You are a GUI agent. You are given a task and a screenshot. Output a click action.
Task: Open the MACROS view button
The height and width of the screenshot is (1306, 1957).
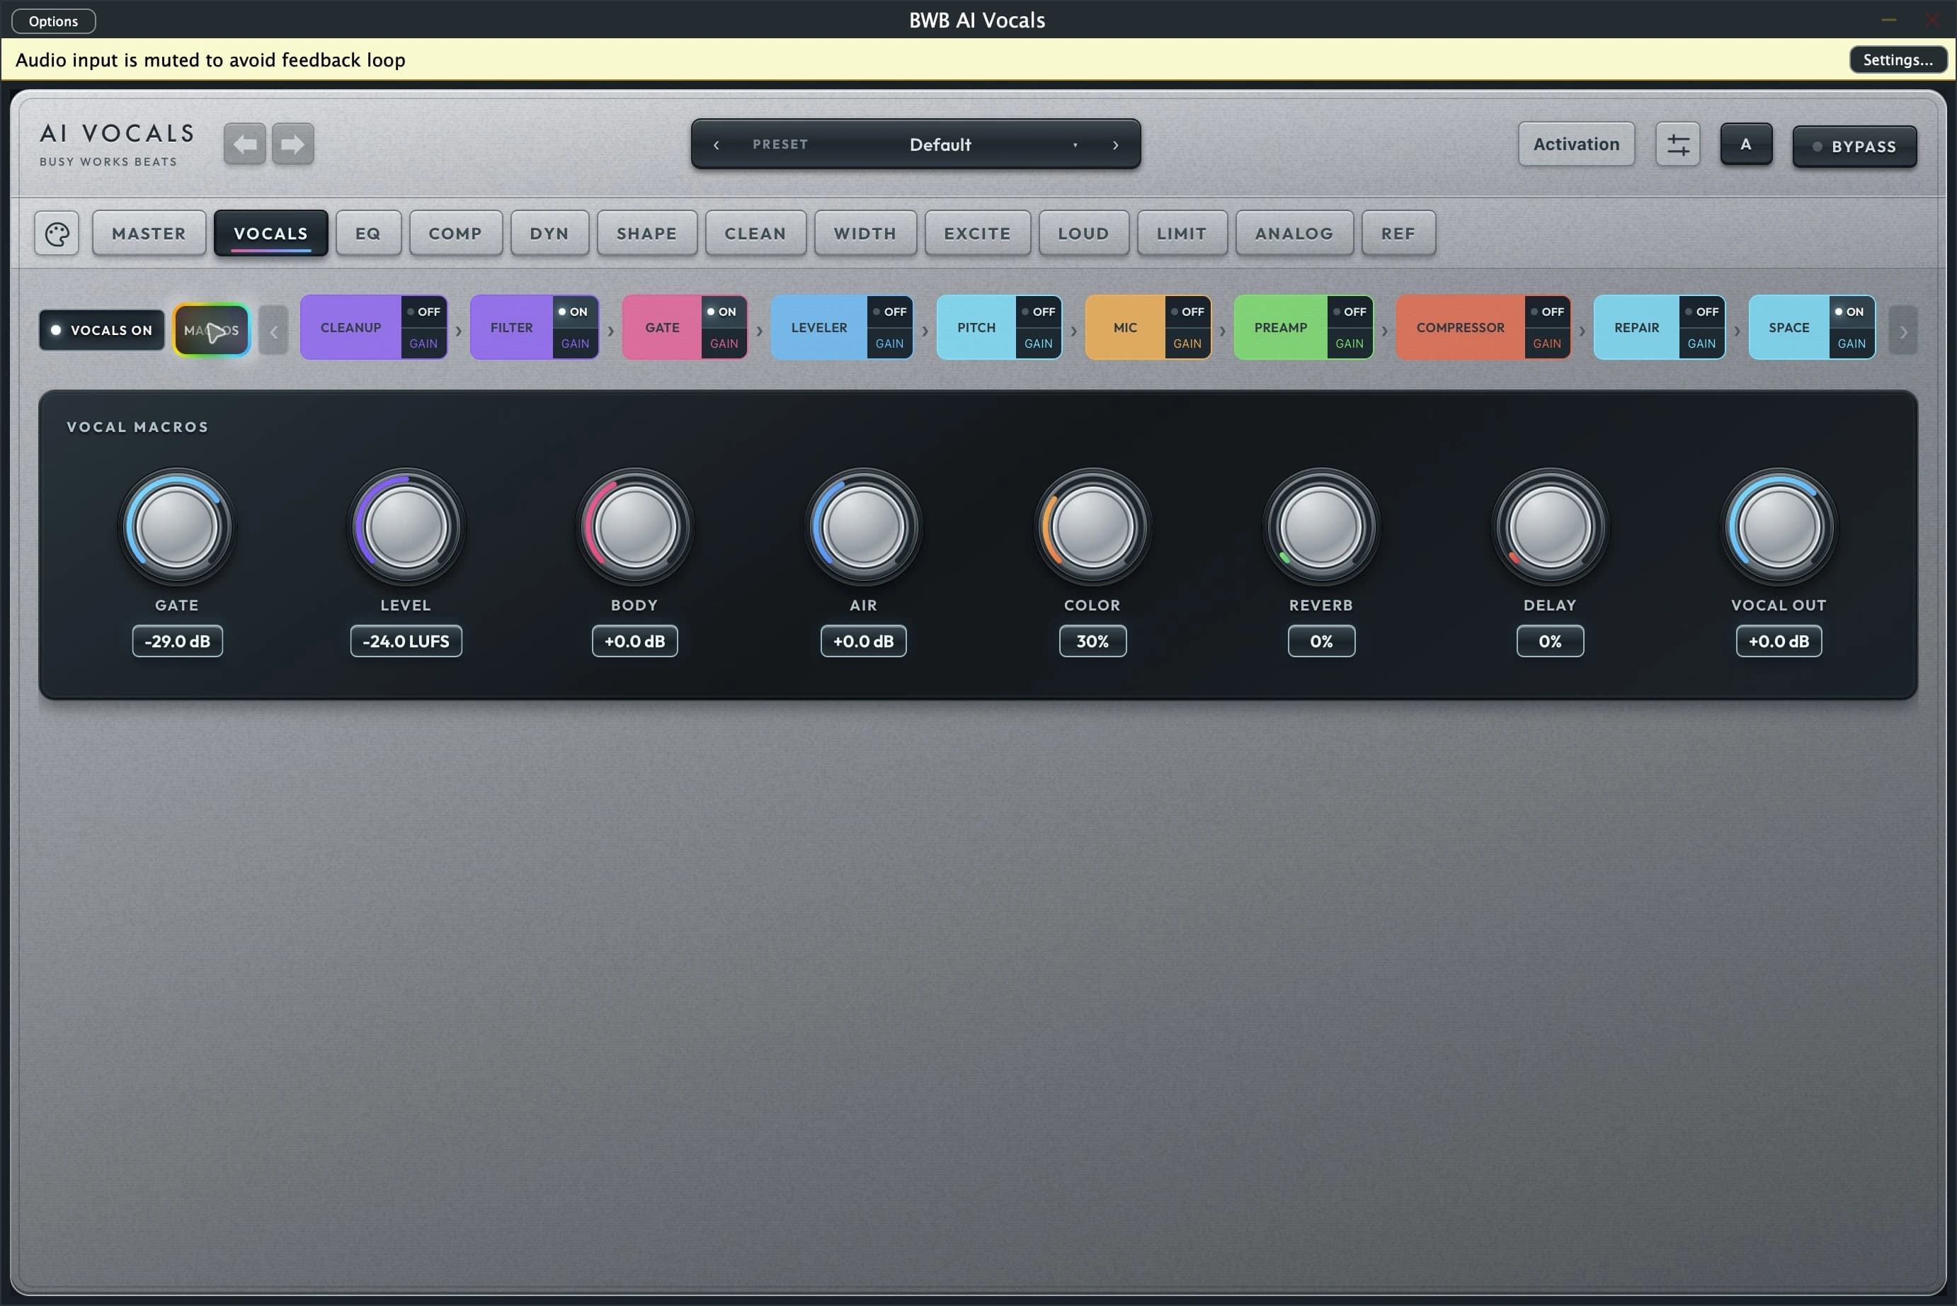tap(212, 331)
